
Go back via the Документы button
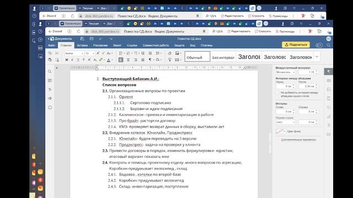pyautogui.click(x=60, y=39)
